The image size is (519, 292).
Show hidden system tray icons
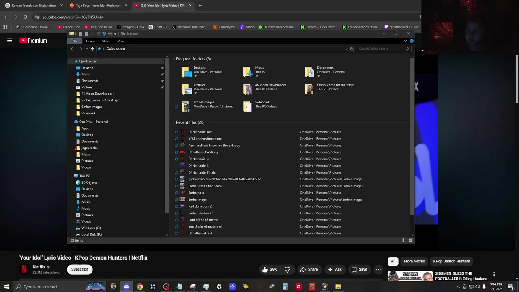[458, 287]
